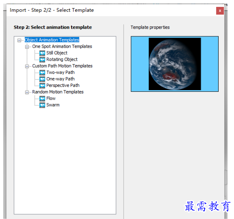The image size is (234, 219).
Task: Select One Spot Animation Templates label
Action: pos(62,46)
